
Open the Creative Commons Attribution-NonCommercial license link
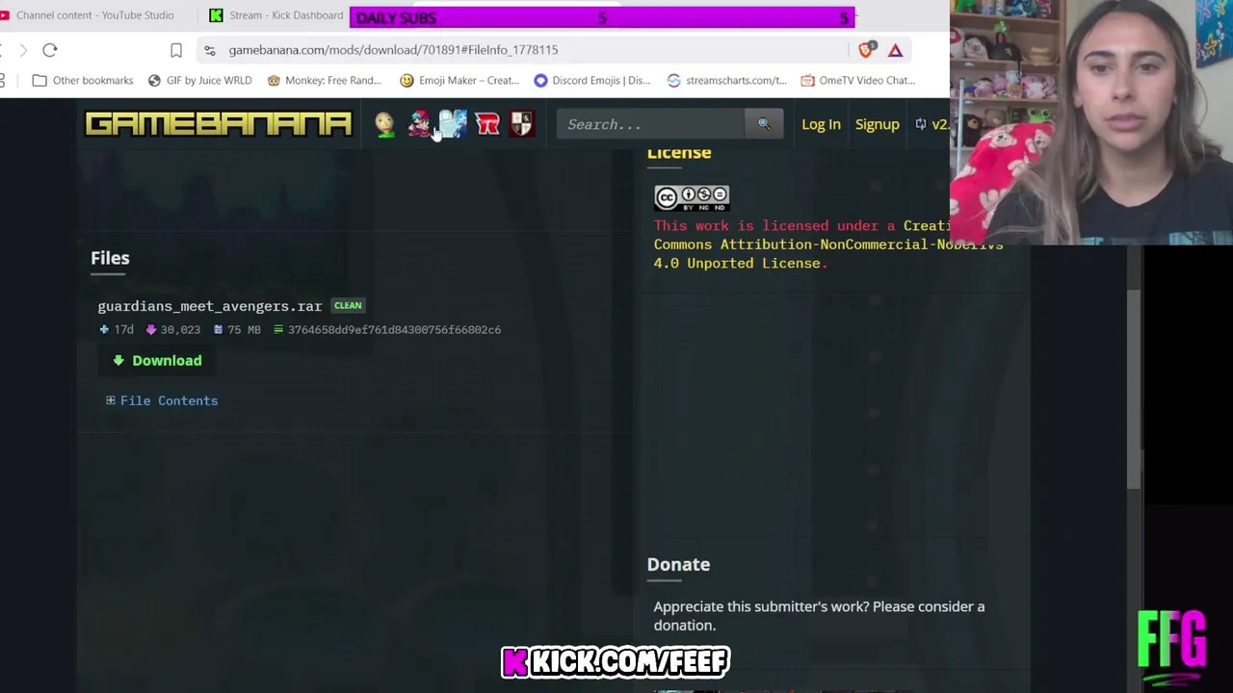coord(828,244)
